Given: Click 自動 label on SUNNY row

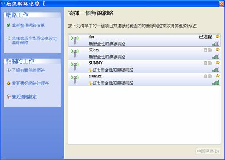Looking at the screenshot, I should click(x=208, y=63).
